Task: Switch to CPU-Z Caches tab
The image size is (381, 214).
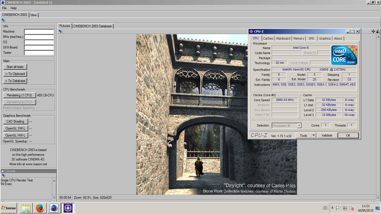Action: point(268,38)
